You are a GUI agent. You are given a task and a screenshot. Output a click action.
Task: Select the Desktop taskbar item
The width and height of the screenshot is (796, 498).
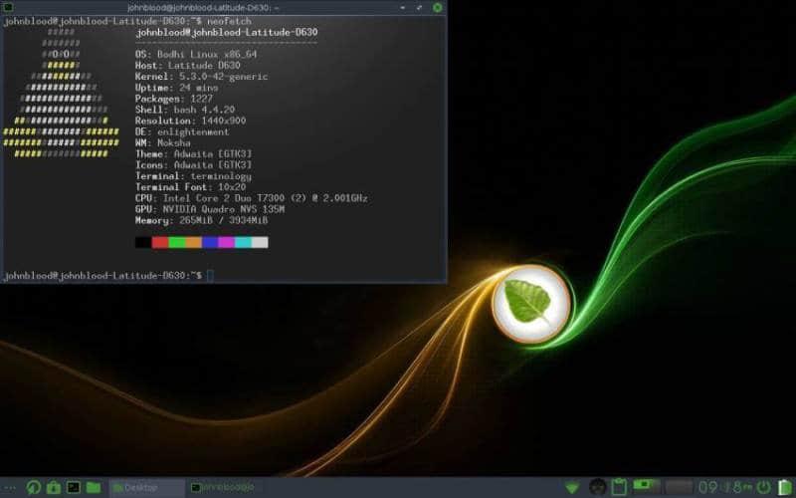coord(146,487)
